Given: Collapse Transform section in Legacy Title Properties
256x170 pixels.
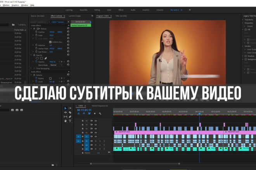Looking at the screenshot, I should (242, 20).
